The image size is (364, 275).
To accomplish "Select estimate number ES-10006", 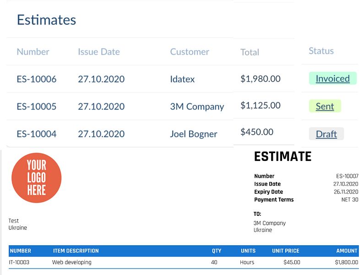I will [x=37, y=79].
